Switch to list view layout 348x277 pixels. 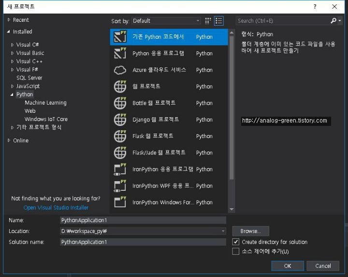click(218, 21)
